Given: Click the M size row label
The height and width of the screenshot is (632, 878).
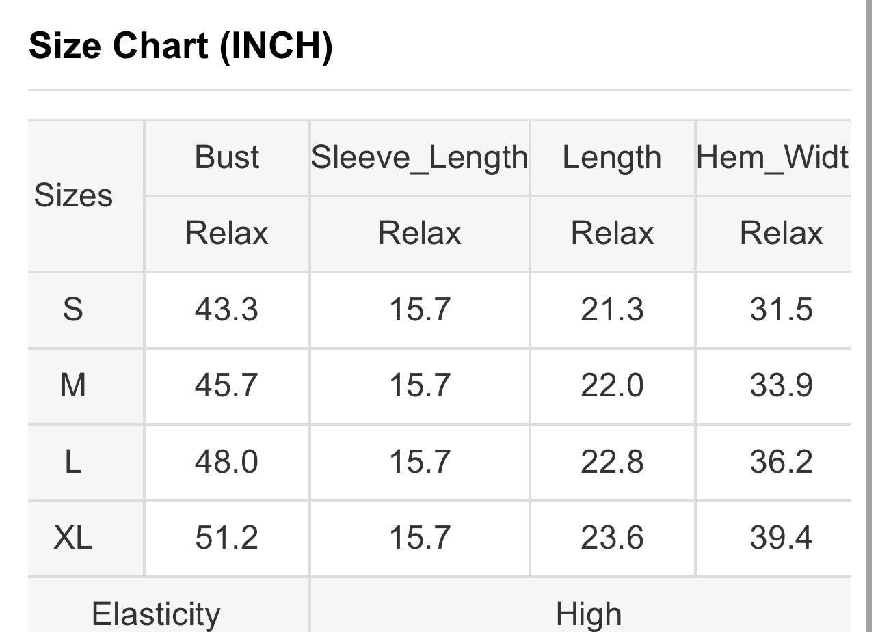Looking at the screenshot, I should (73, 386).
